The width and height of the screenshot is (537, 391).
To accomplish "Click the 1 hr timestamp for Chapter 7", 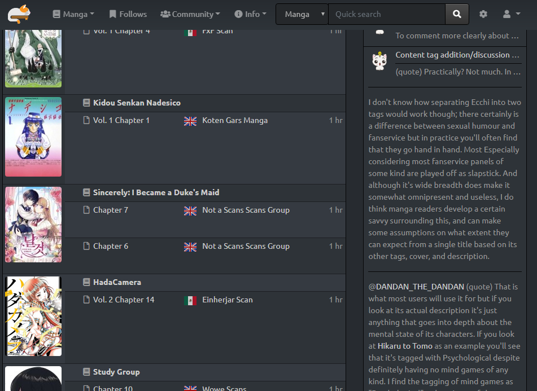I will coord(335,210).
